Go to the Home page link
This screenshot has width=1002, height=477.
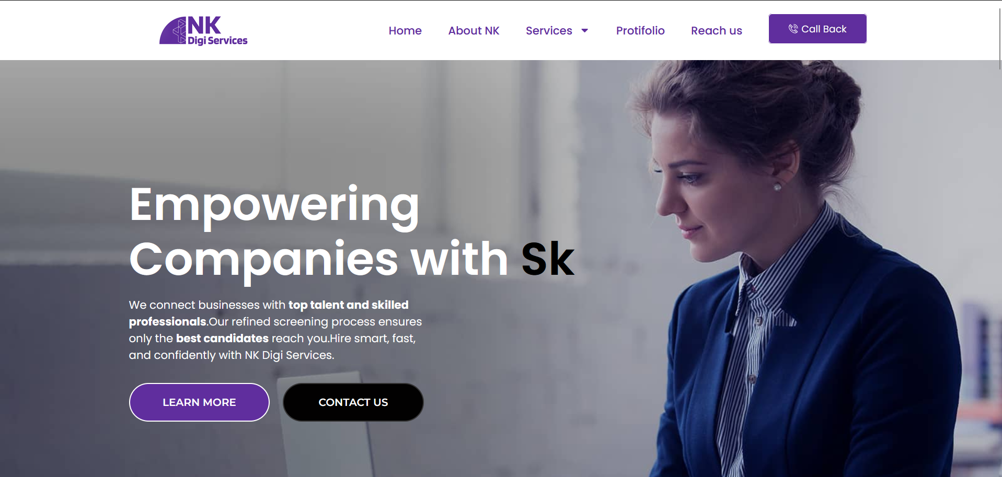[x=405, y=31]
